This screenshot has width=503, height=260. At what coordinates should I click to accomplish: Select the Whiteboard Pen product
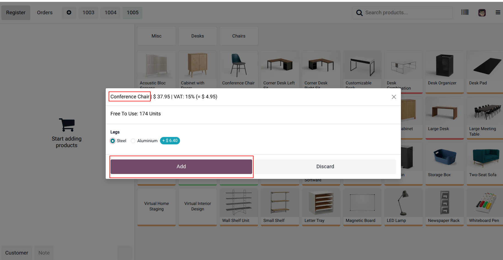pos(485,207)
